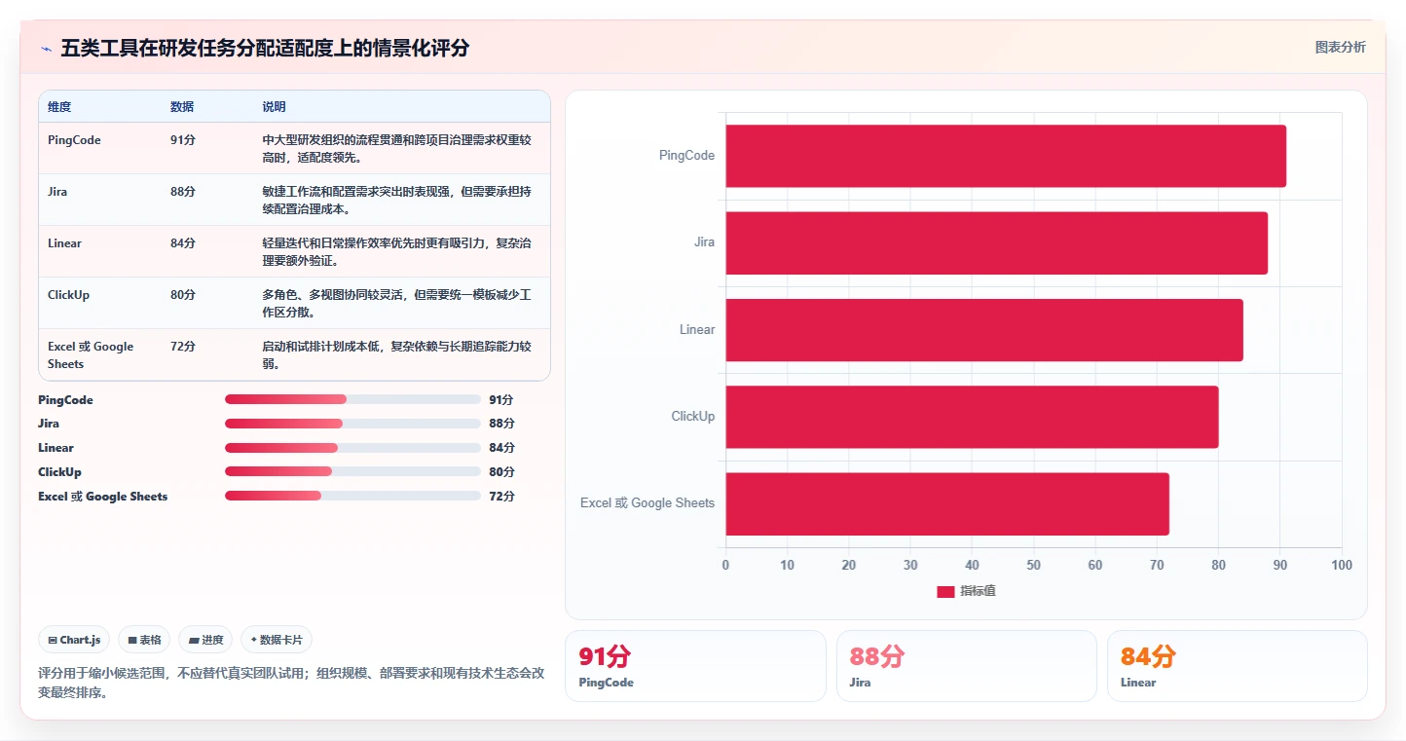This screenshot has height=741, width=1406.
Task: Click the Jira progress bar
Action: point(352,424)
